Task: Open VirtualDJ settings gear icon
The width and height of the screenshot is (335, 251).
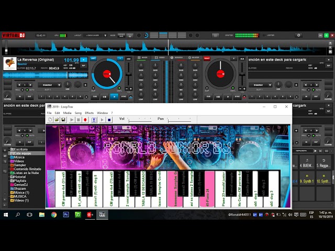Action: (x=299, y=35)
